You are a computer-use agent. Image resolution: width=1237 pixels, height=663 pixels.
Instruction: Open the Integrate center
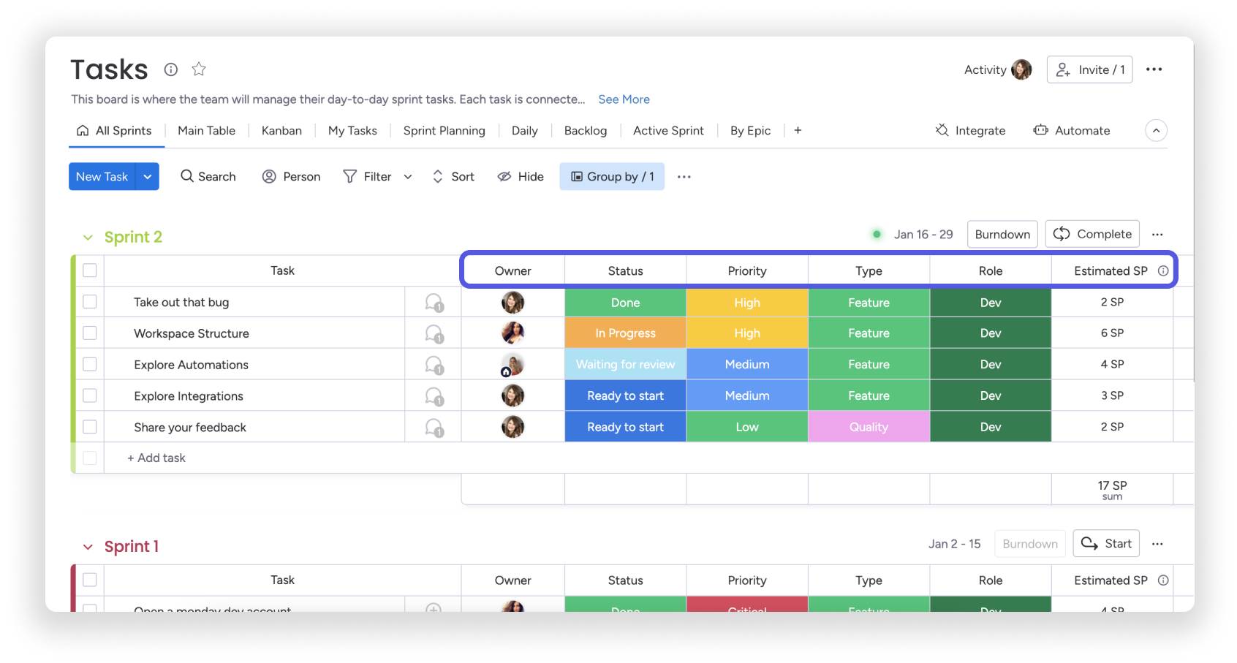[x=971, y=130]
